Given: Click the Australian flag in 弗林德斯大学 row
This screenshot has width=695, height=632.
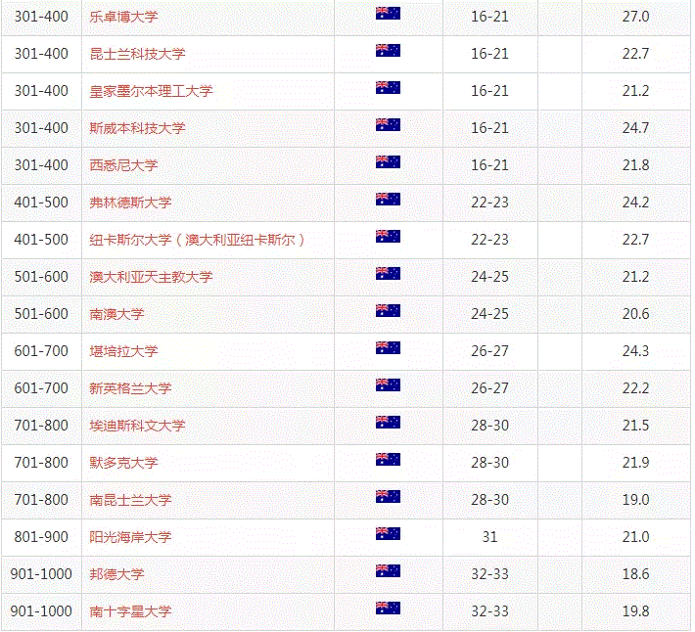Looking at the screenshot, I should point(388,200).
